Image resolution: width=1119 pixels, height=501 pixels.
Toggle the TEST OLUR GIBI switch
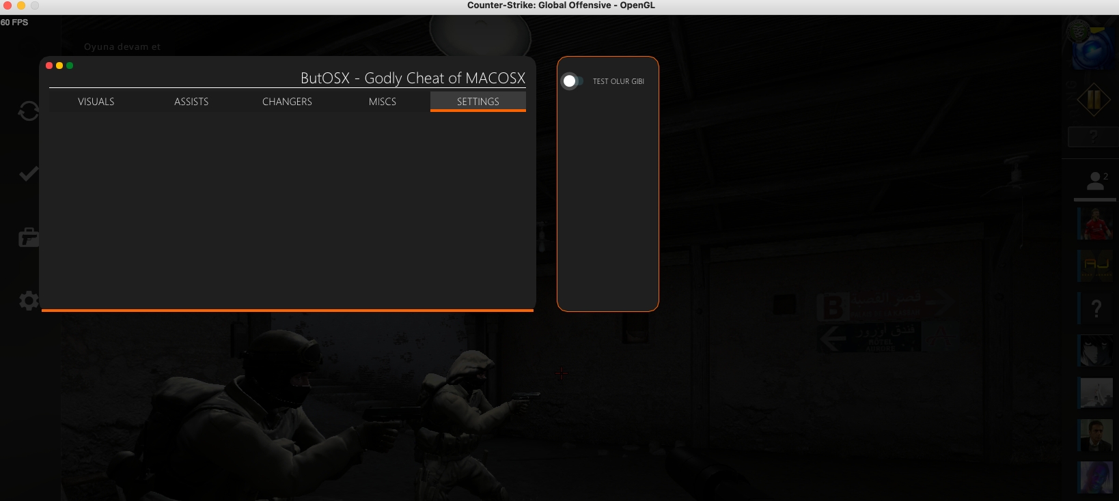click(570, 81)
